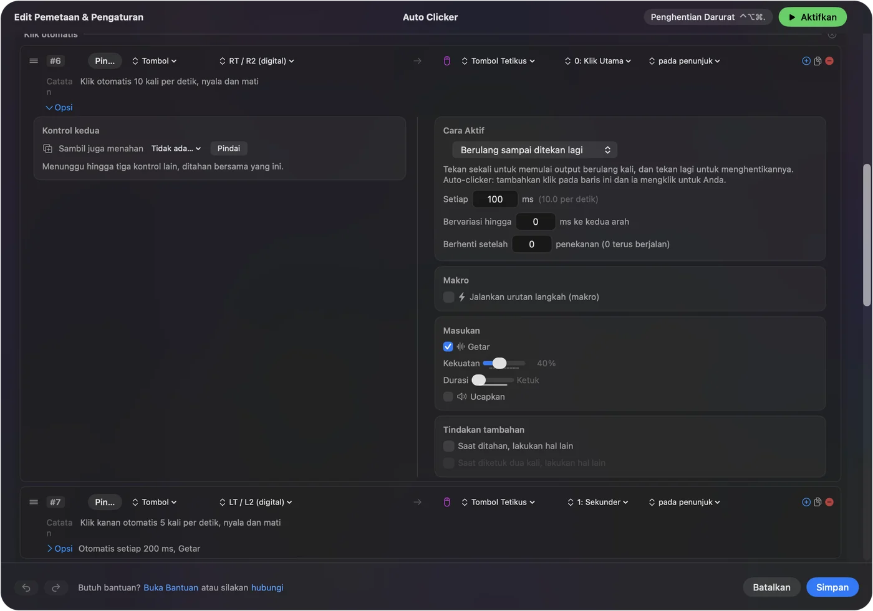Add a new mapping after row #7
873x611 pixels.
806,502
